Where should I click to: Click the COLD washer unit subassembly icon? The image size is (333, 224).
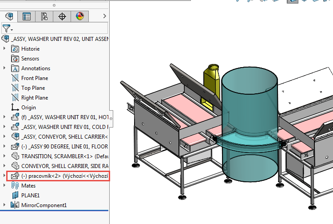pyautogui.click(x=15, y=127)
